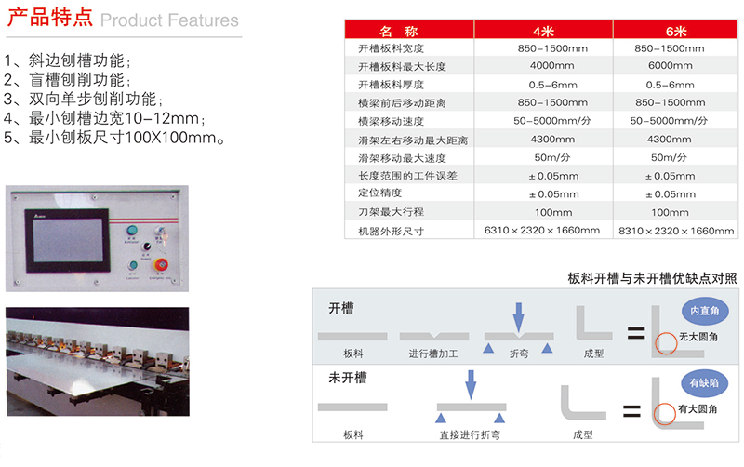Click the L-shaped 成型 diagram in 开槽 row

click(594, 323)
